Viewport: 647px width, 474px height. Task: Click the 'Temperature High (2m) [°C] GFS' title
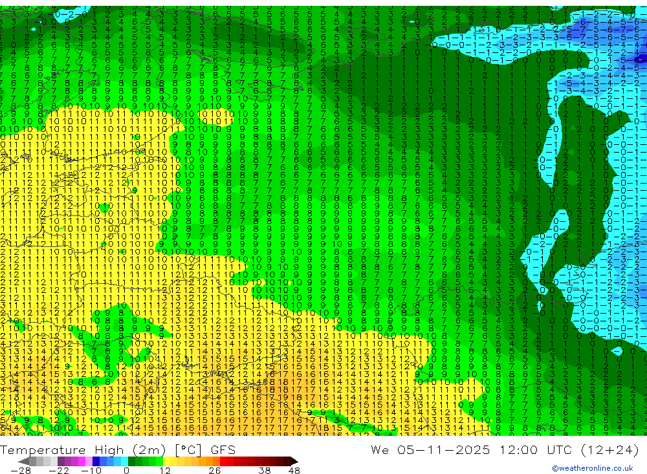point(118,450)
